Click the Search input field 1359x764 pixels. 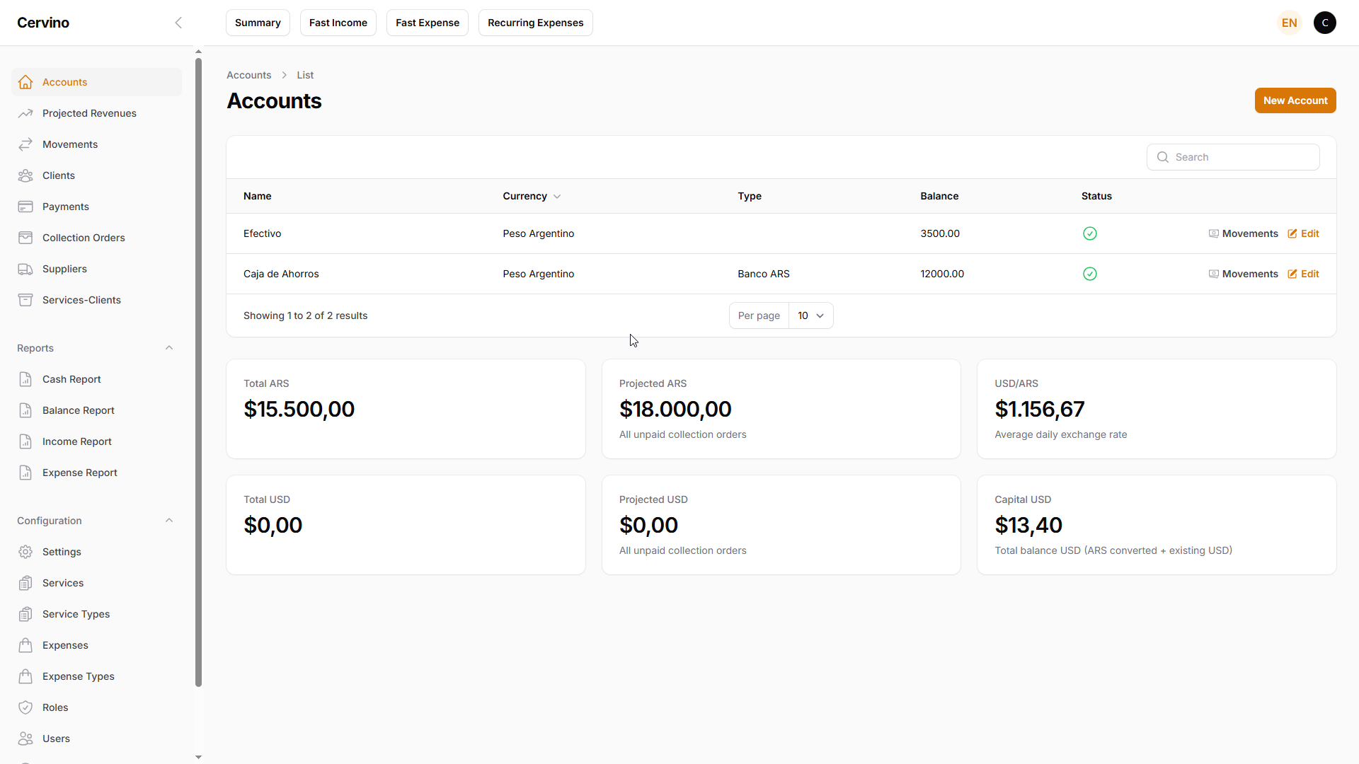tap(1242, 157)
